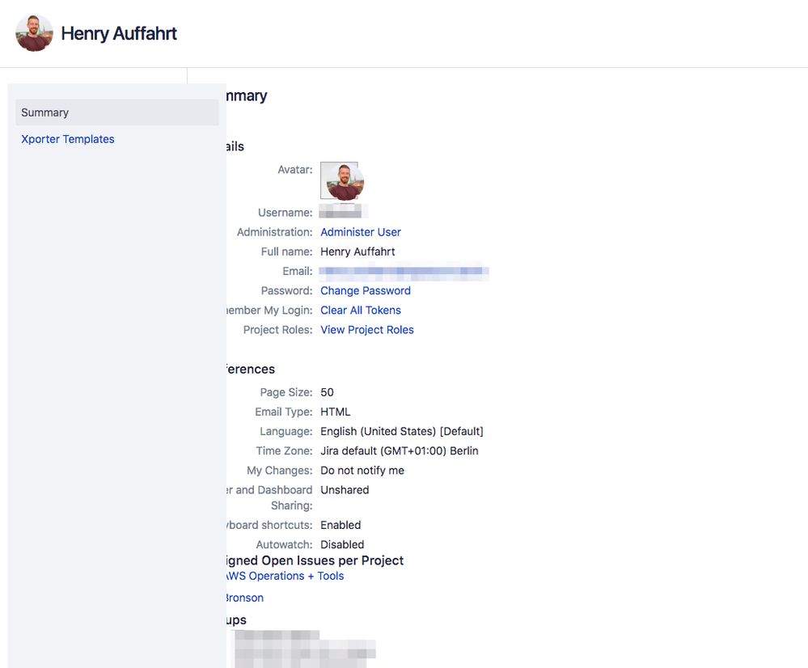Open the Administer User page
808x668 pixels.
click(360, 232)
